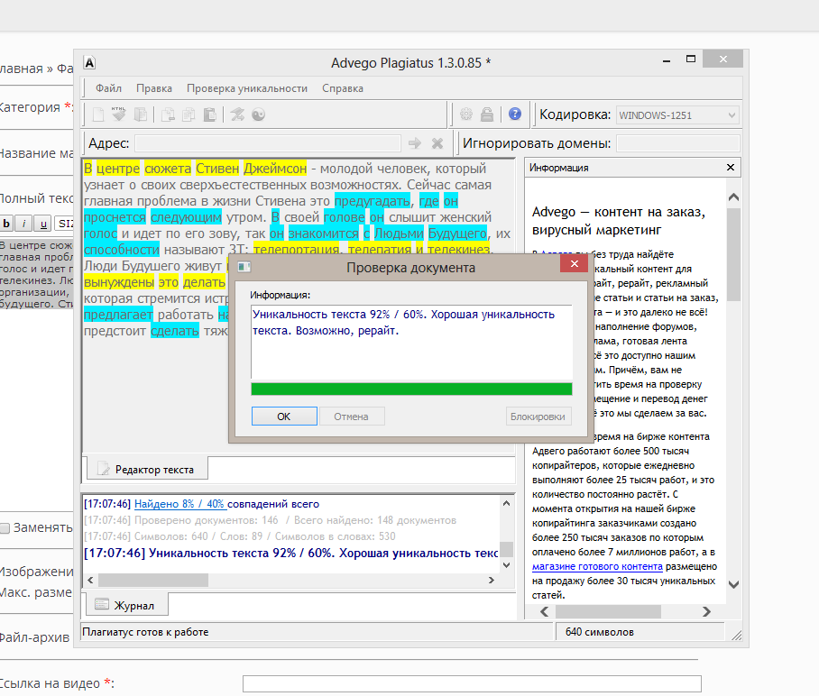Open the Правка menu

[154, 88]
